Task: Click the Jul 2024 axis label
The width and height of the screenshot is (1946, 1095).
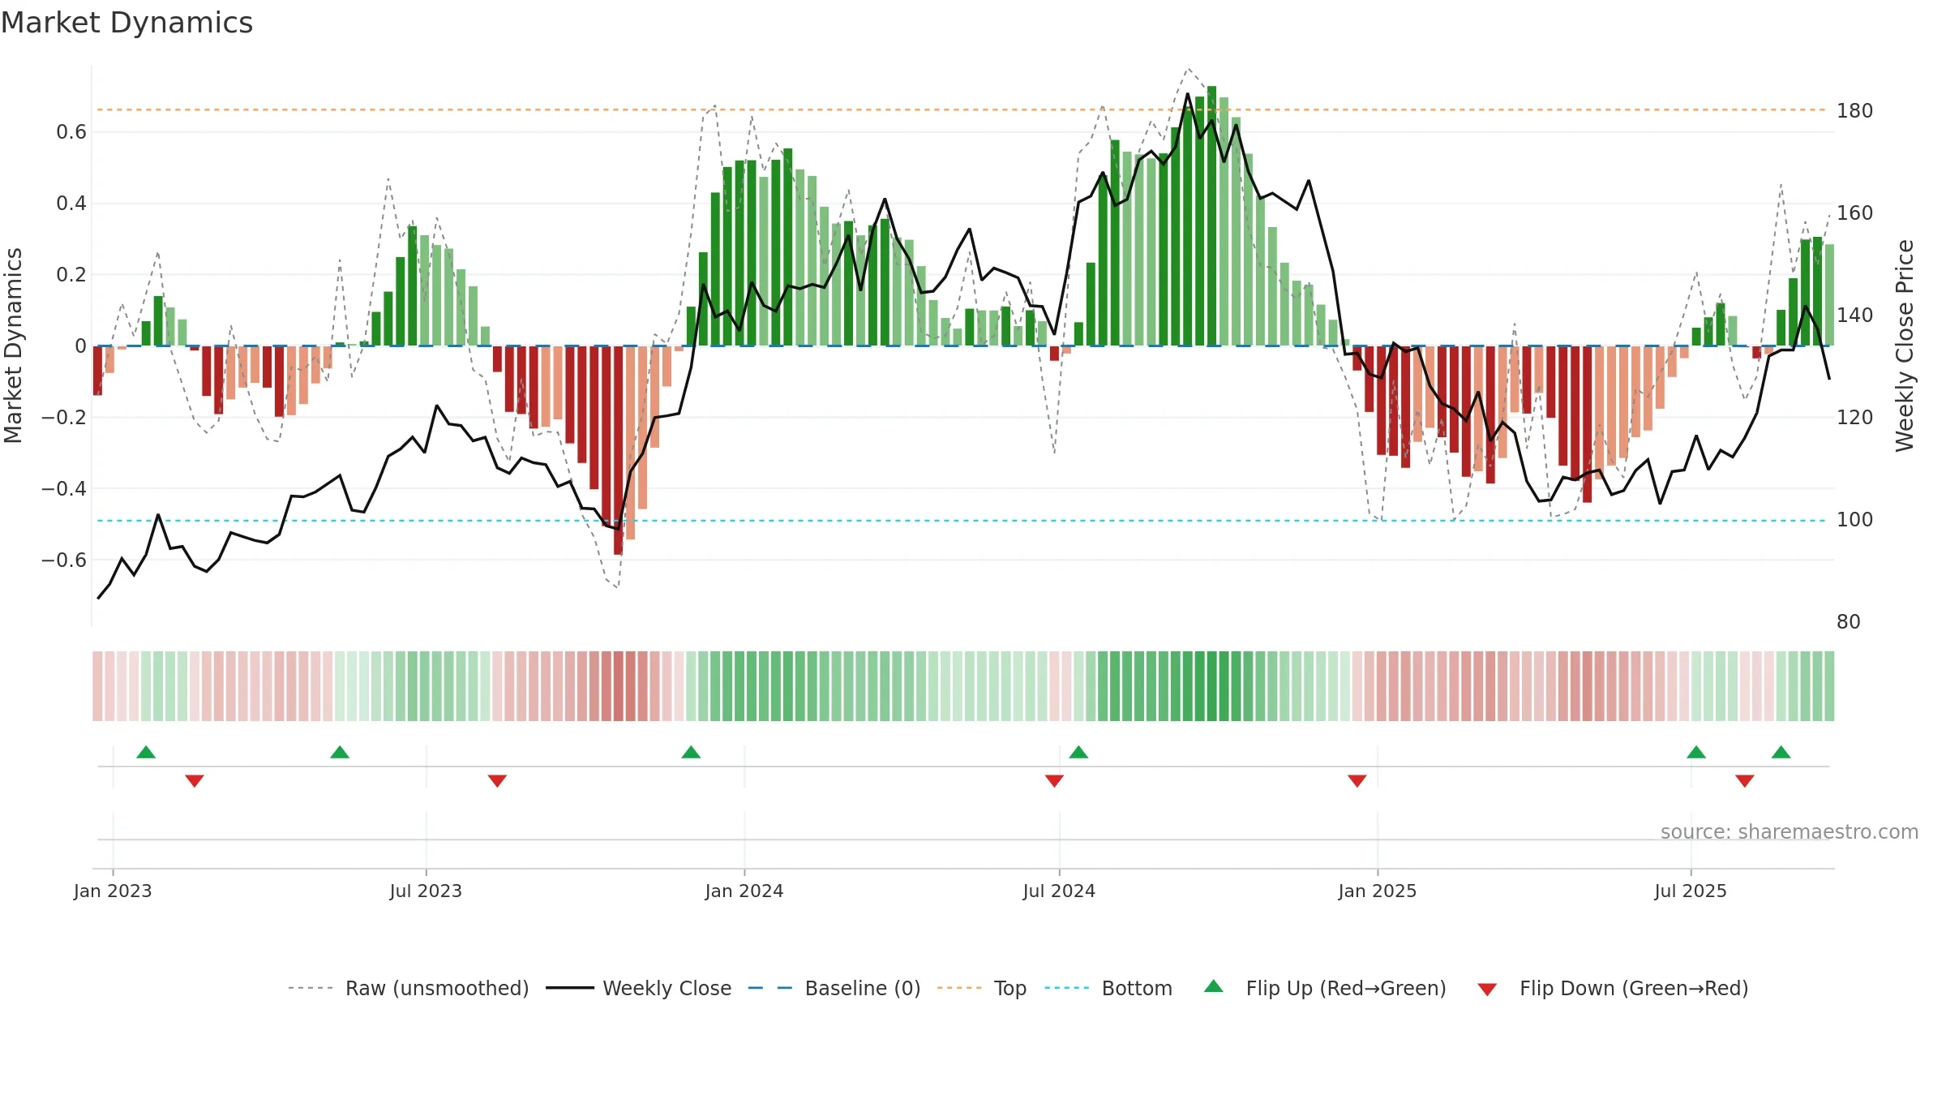Action: (1059, 891)
